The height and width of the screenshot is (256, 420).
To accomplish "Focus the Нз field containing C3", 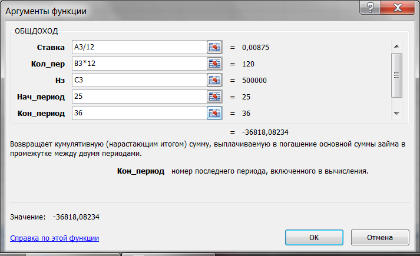I will pos(139,80).
